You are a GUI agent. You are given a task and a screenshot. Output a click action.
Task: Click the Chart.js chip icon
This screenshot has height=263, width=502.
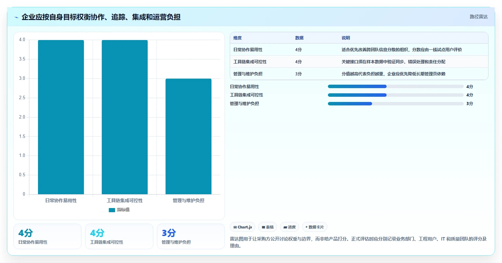click(235, 227)
